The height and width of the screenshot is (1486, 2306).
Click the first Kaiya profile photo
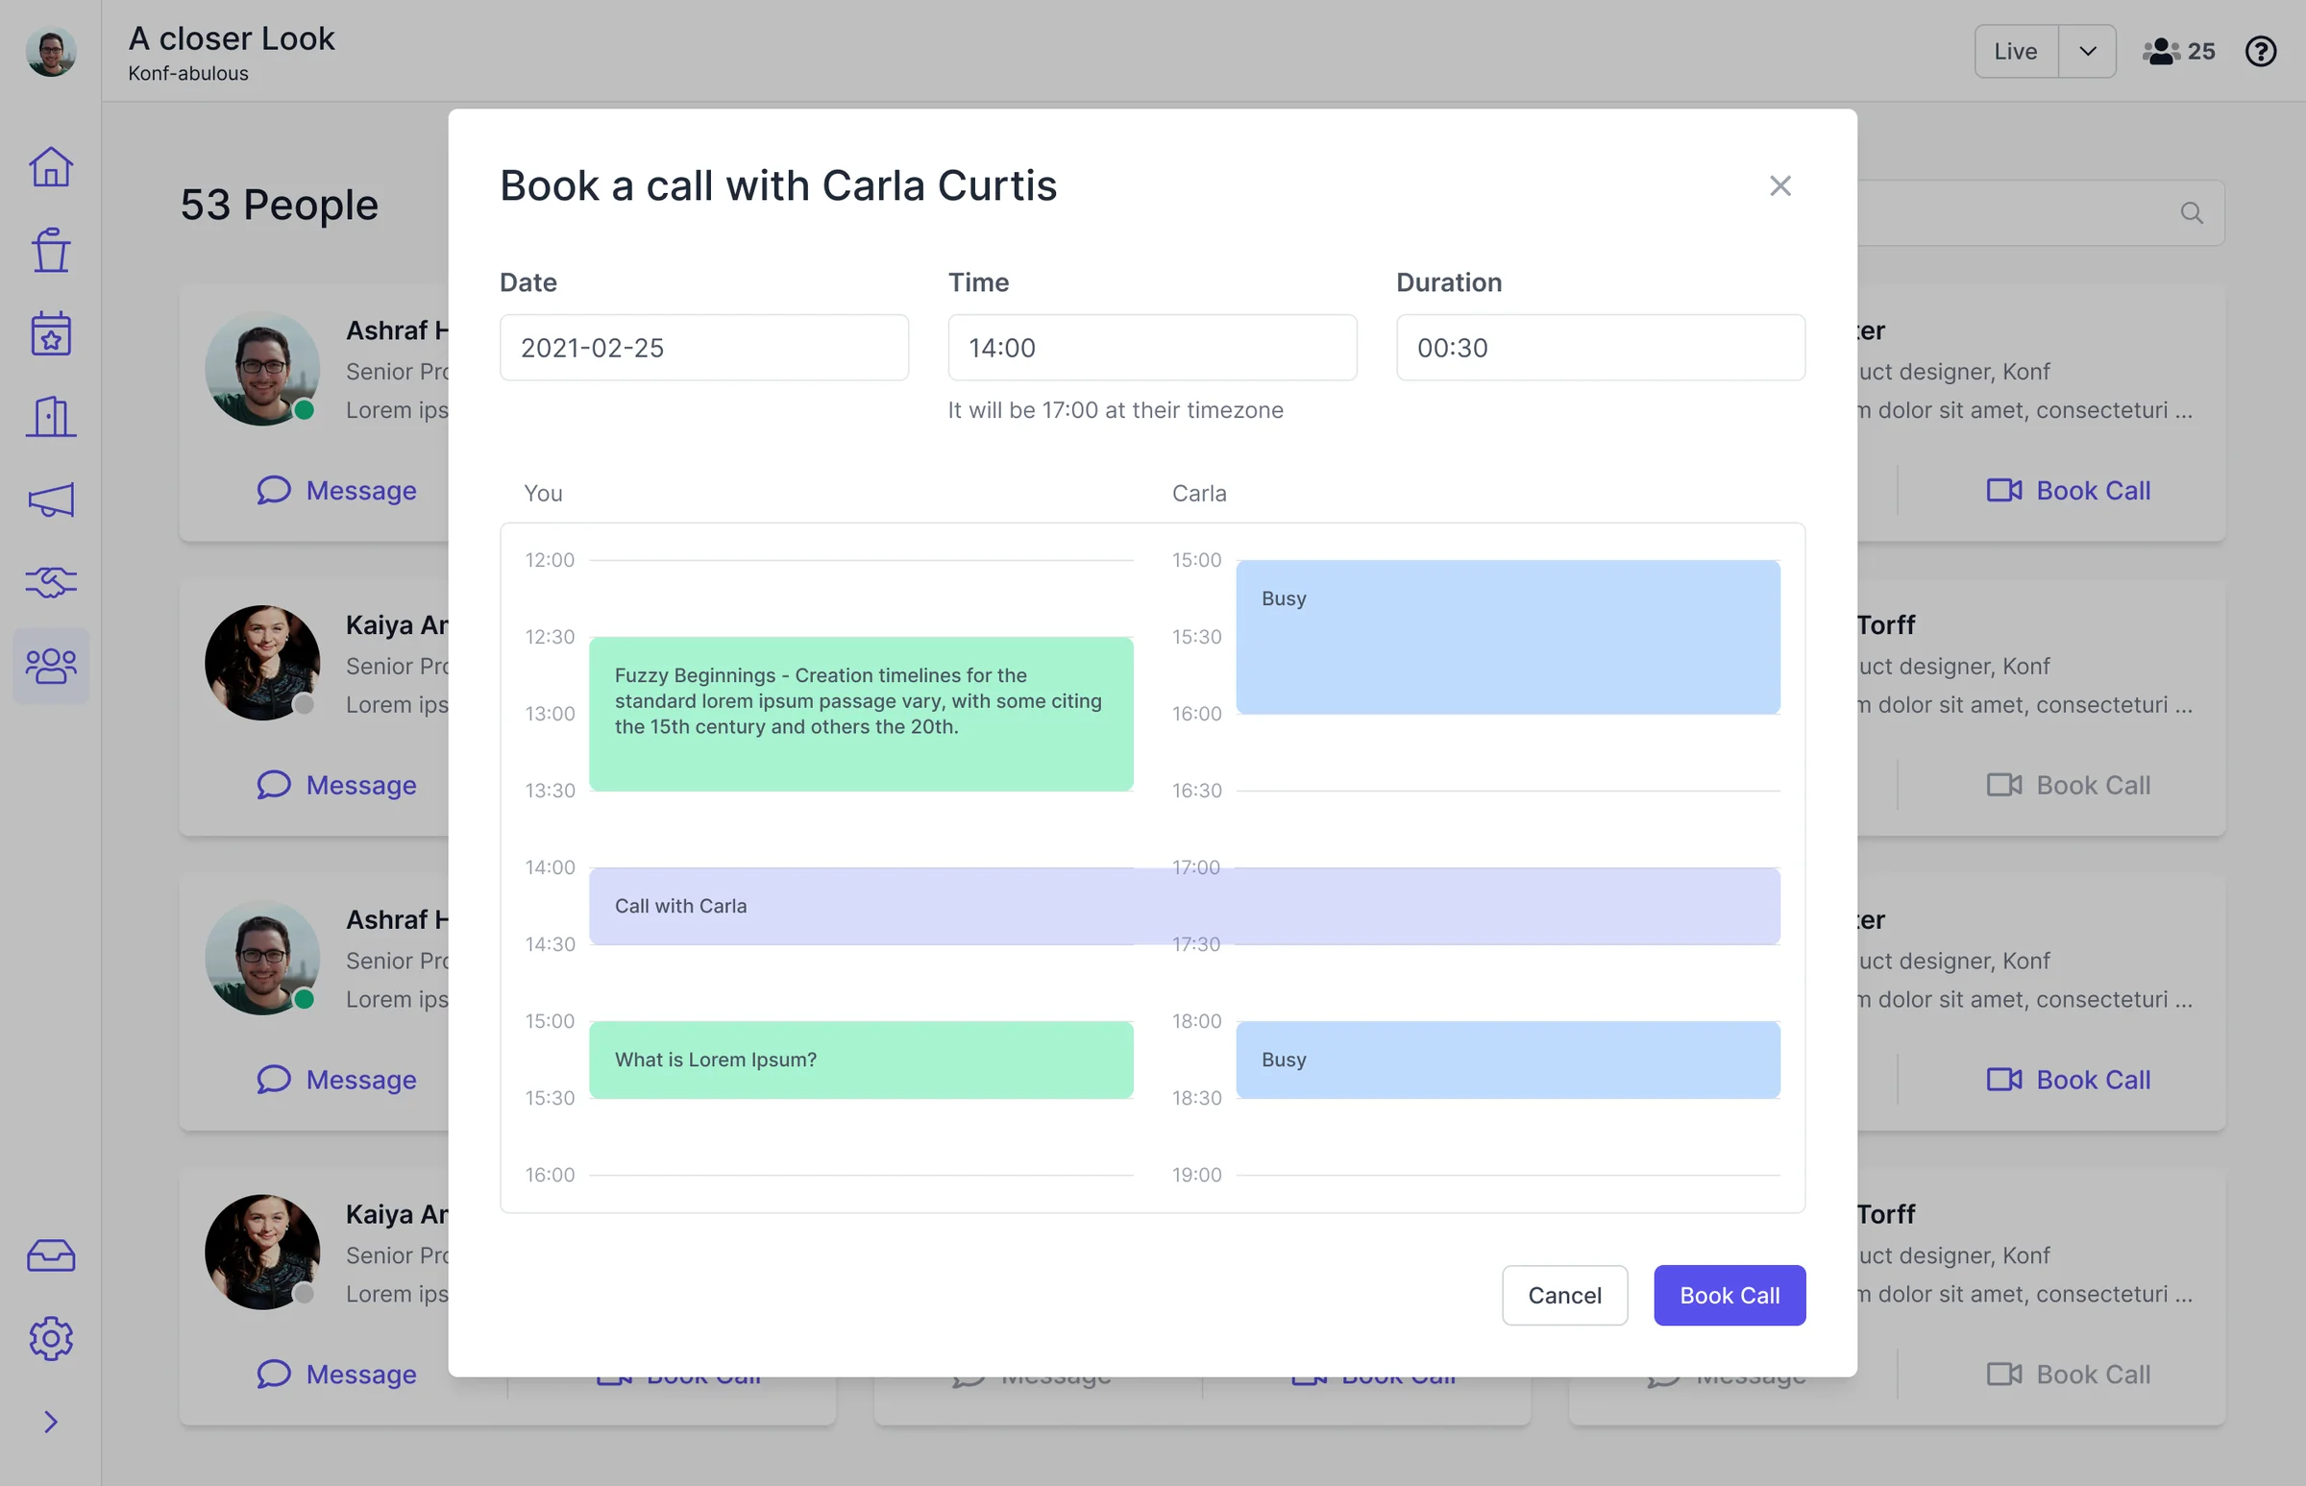click(261, 663)
